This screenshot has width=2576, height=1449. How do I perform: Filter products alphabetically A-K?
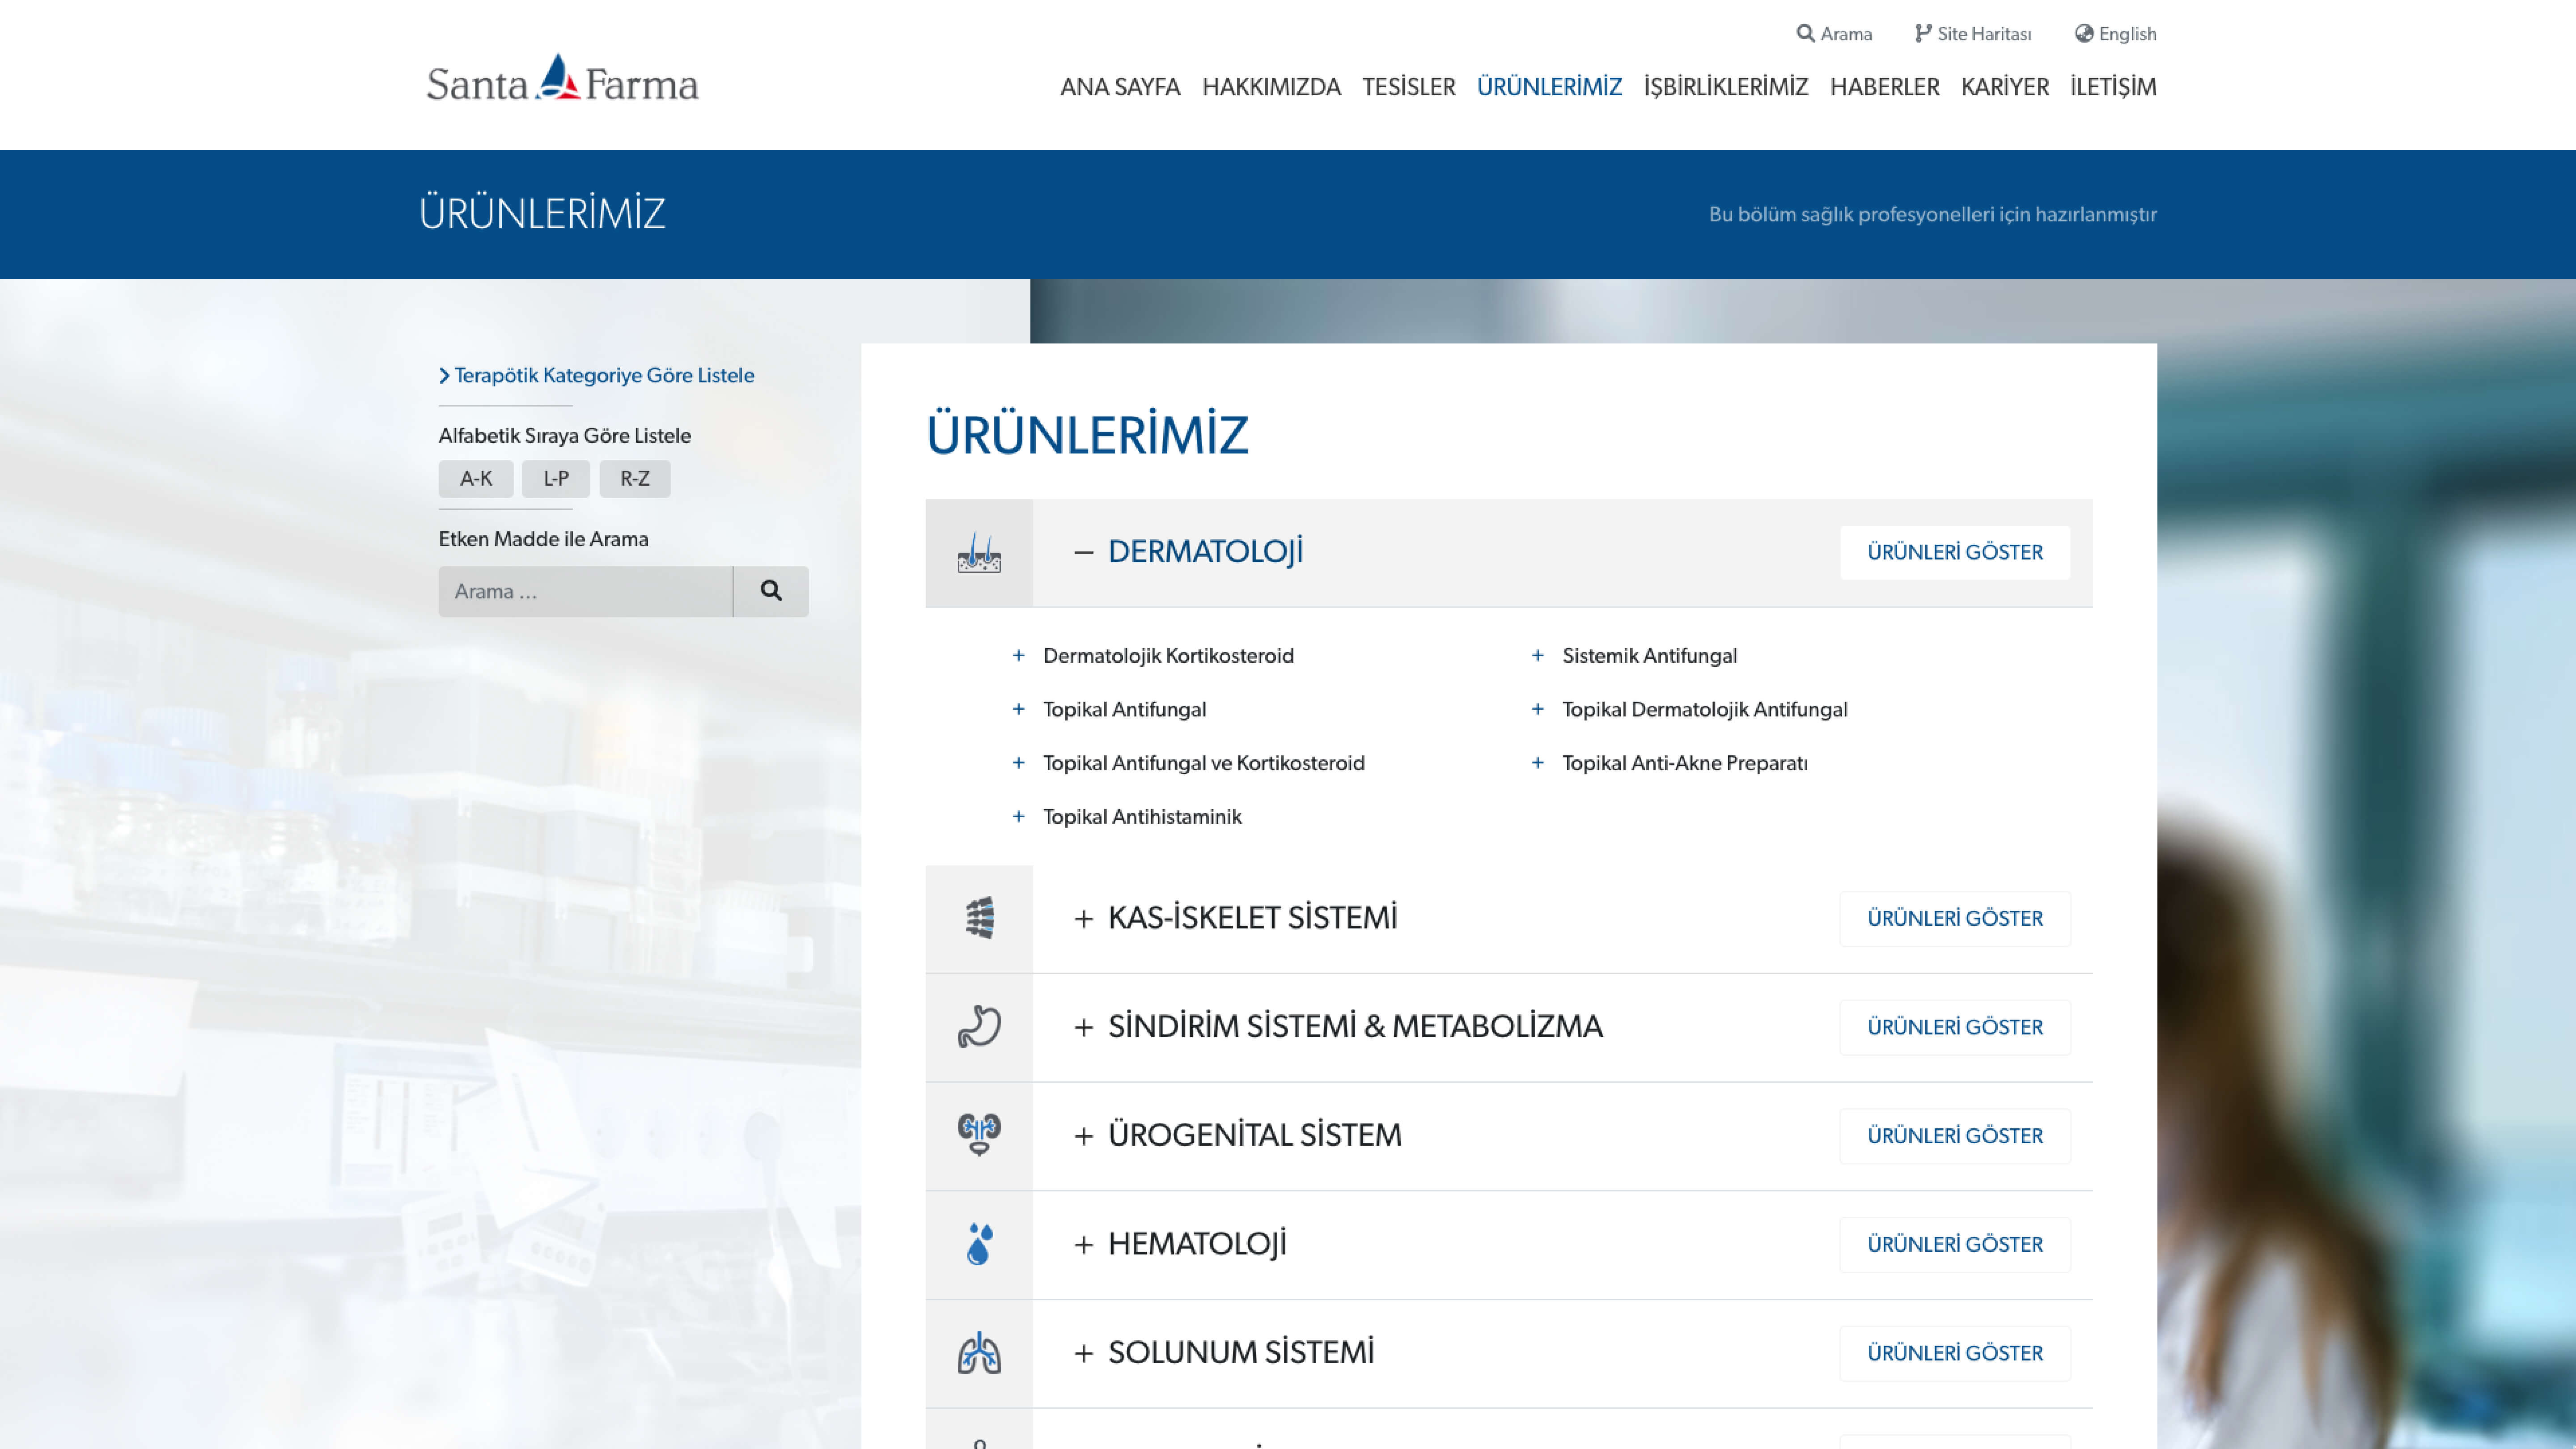pyautogui.click(x=476, y=479)
